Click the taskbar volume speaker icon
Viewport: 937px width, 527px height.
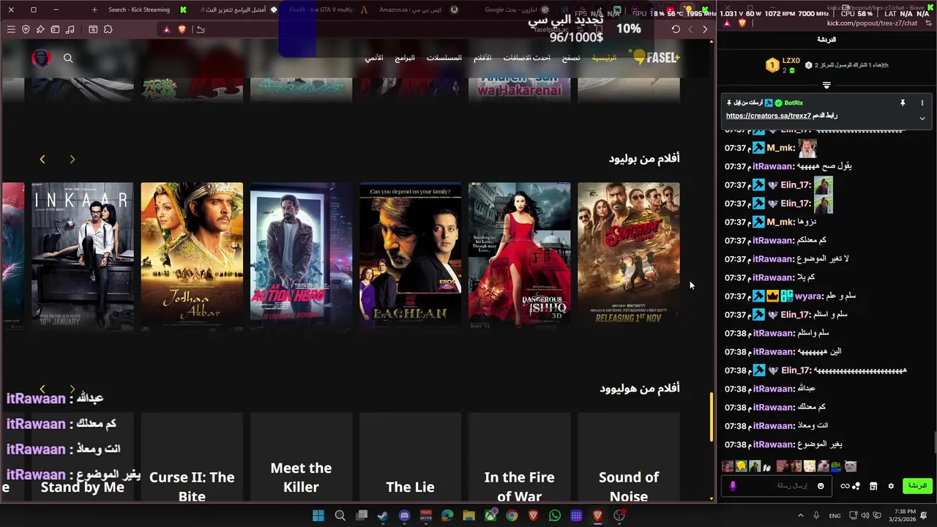click(865, 516)
